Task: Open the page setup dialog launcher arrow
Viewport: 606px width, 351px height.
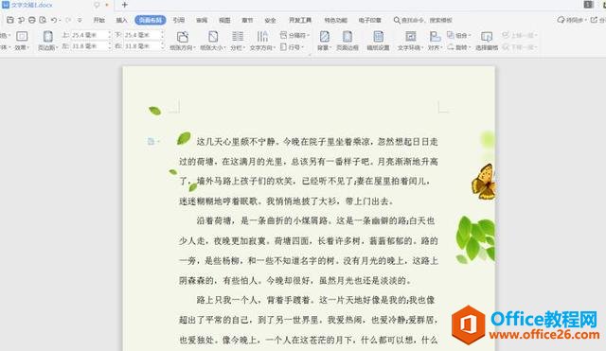Action: point(310,55)
